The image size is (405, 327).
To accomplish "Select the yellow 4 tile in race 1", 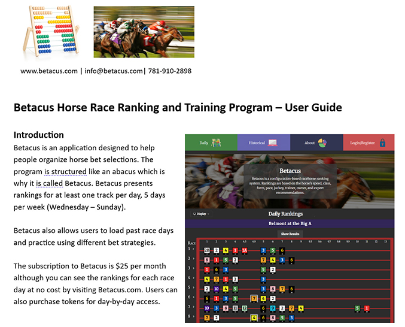I will (226, 250).
